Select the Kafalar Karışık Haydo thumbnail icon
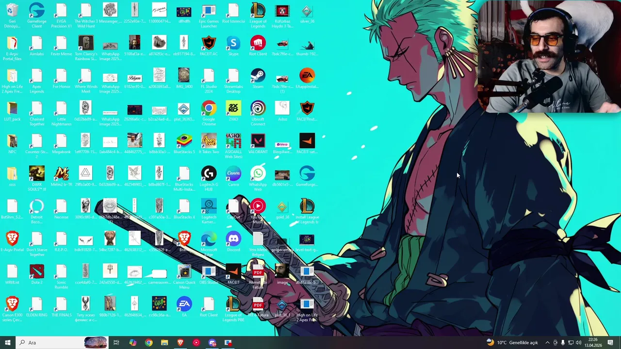Image resolution: width=621 pixels, height=349 pixels. click(x=282, y=15)
